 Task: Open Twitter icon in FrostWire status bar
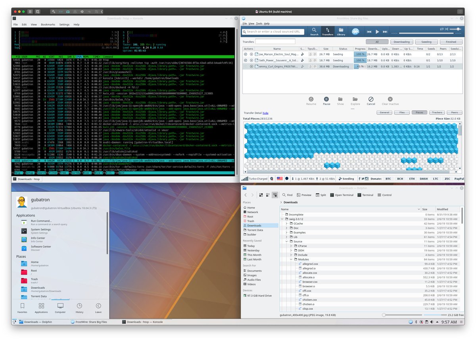click(x=362, y=179)
